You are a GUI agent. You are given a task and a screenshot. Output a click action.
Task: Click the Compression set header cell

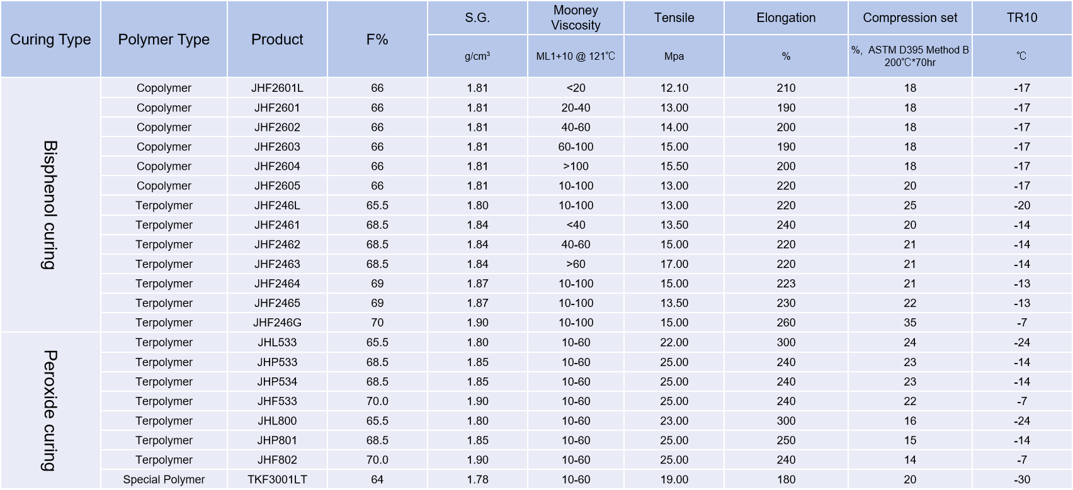coord(910,18)
